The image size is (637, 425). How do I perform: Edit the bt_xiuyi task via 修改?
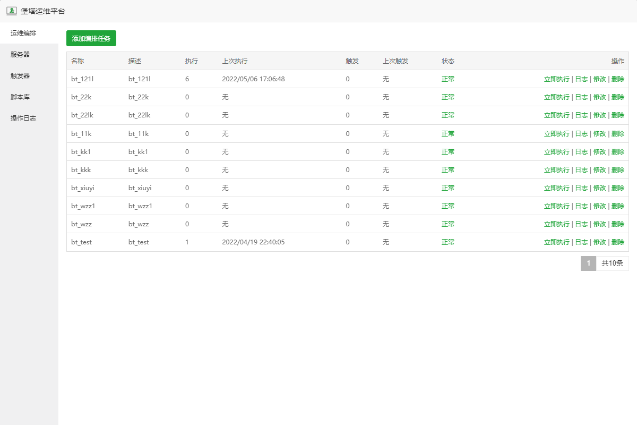[599, 188]
